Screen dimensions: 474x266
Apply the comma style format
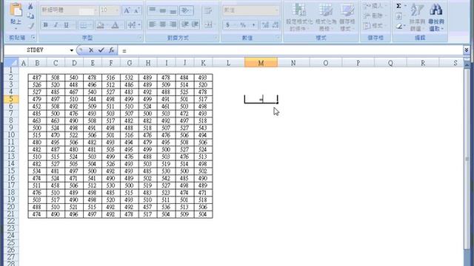pos(253,25)
